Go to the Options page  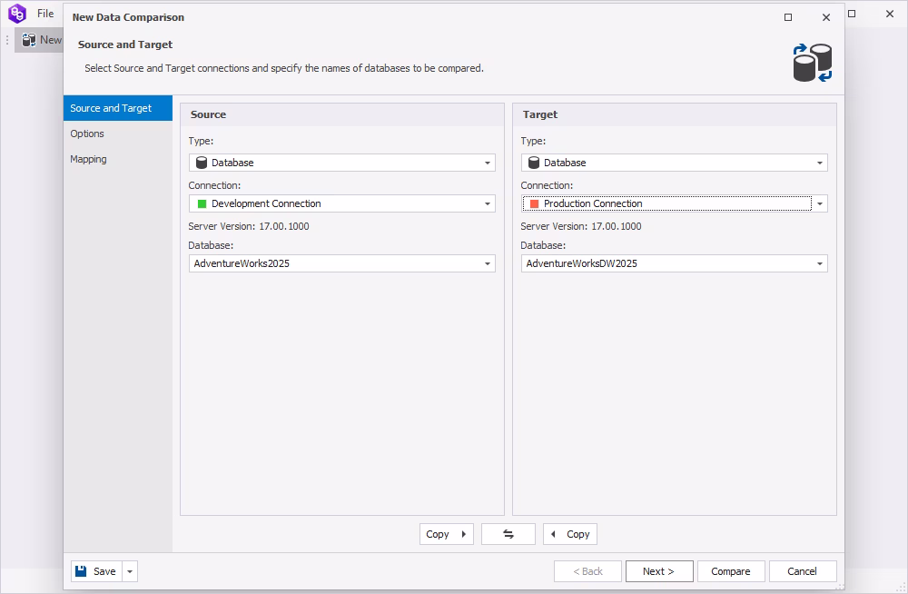[117, 134]
